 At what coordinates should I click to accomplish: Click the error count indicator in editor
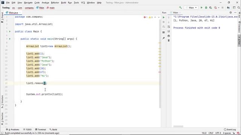click(145, 17)
